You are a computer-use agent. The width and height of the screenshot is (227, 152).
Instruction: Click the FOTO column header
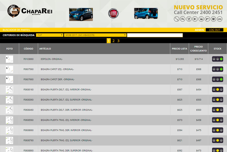click(x=9, y=49)
